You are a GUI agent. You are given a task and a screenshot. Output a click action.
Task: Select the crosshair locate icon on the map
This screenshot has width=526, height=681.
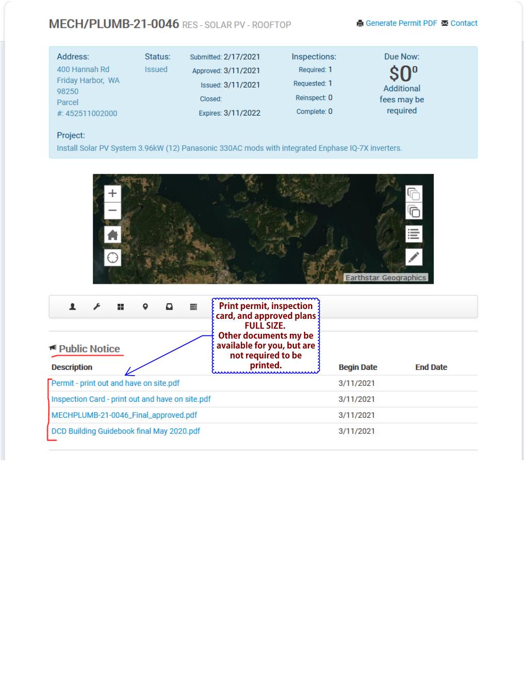click(x=112, y=258)
